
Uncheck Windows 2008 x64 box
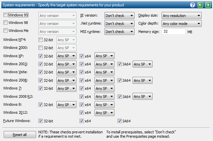tap(81, 80)
